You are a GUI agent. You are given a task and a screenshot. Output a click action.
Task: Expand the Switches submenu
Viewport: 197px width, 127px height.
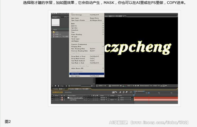[x=87, y=28]
